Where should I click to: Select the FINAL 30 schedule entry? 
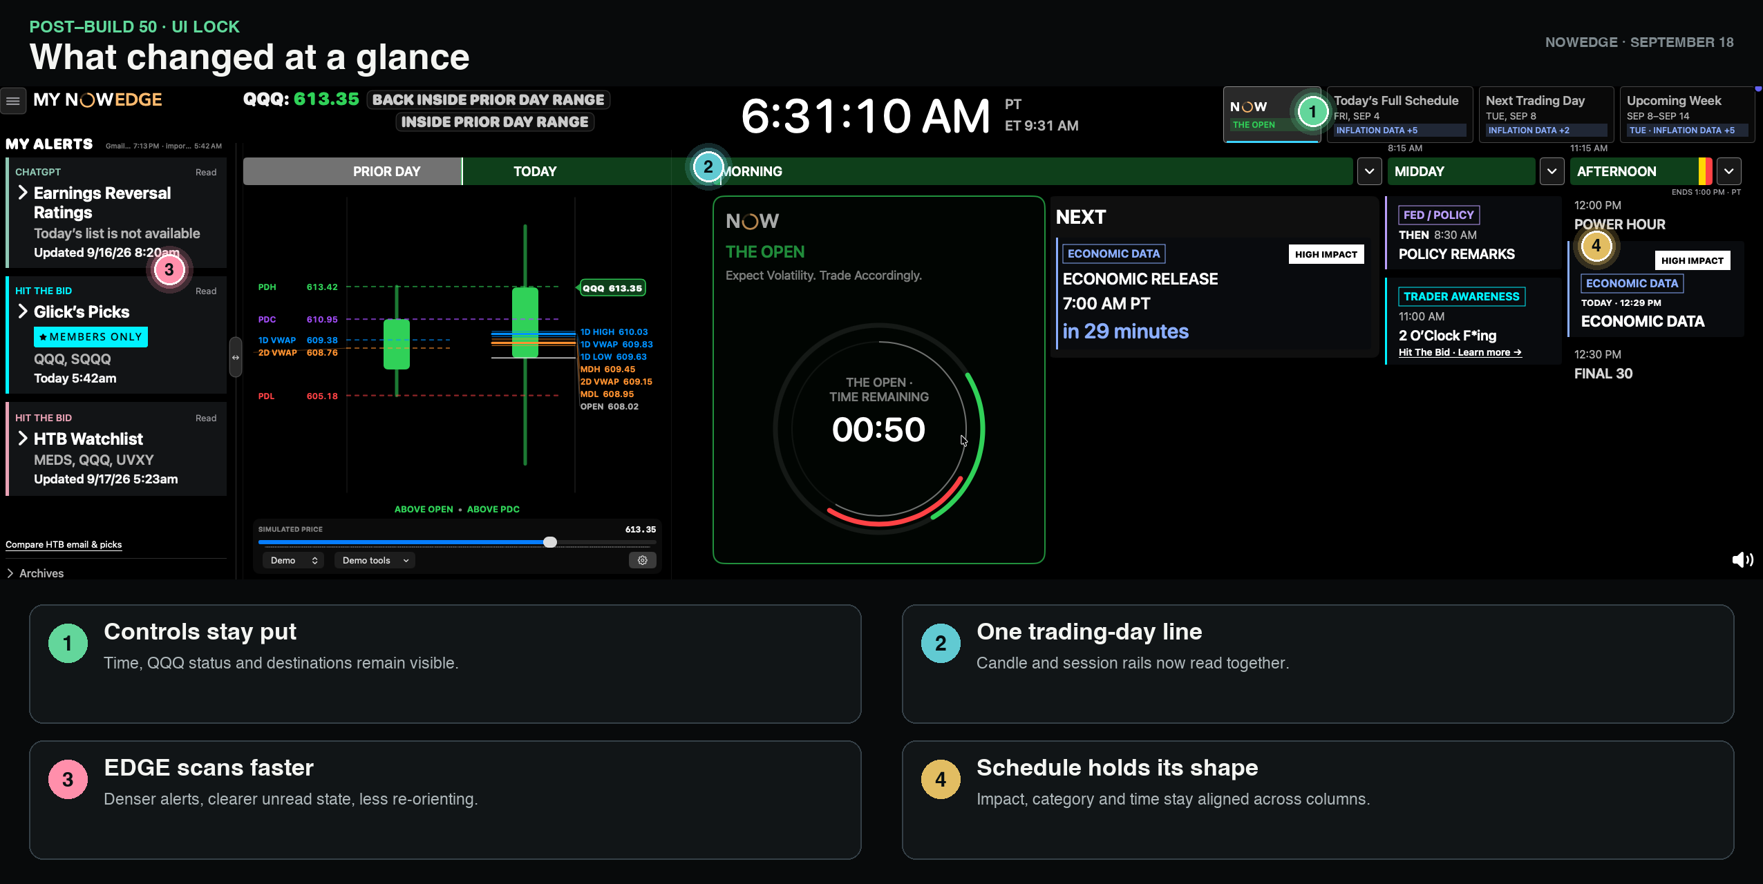coord(1603,374)
